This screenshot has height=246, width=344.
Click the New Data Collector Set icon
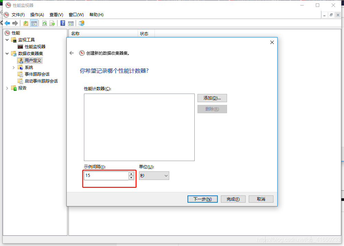(x=82, y=23)
